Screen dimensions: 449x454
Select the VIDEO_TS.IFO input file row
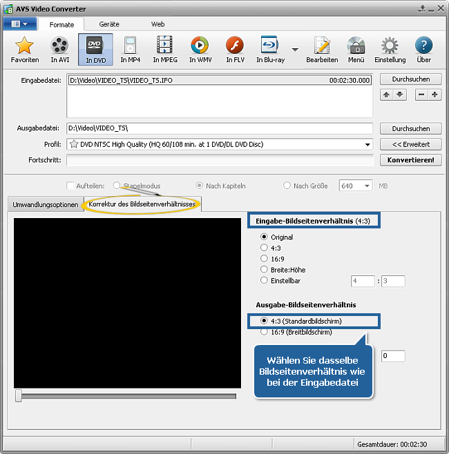[x=220, y=80]
